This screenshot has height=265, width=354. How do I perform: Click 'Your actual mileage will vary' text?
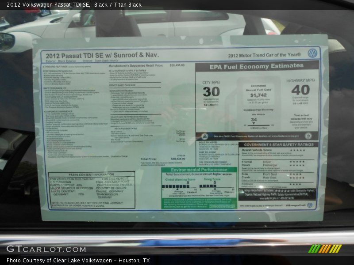[301, 117]
